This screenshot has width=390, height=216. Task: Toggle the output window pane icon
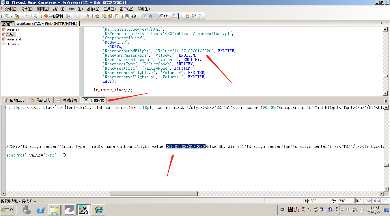tap(175, 16)
